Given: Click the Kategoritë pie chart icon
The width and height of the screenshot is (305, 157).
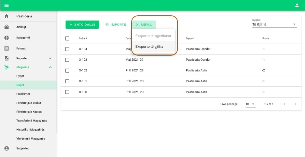Looking at the screenshot, I should coord(6,38).
